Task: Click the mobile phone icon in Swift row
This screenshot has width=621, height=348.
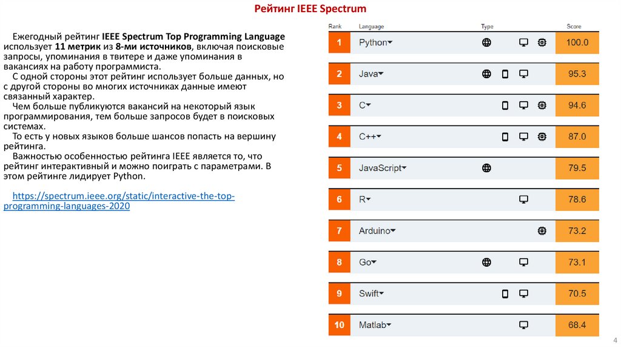Action: pyautogui.click(x=505, y=293)
